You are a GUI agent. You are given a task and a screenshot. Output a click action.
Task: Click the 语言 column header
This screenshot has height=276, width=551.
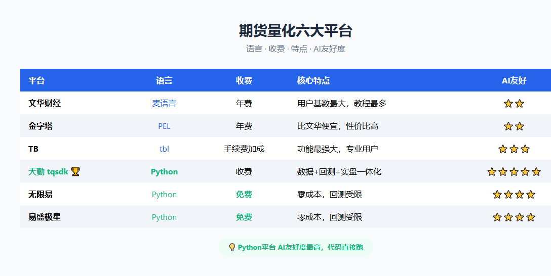pos(164,80)
